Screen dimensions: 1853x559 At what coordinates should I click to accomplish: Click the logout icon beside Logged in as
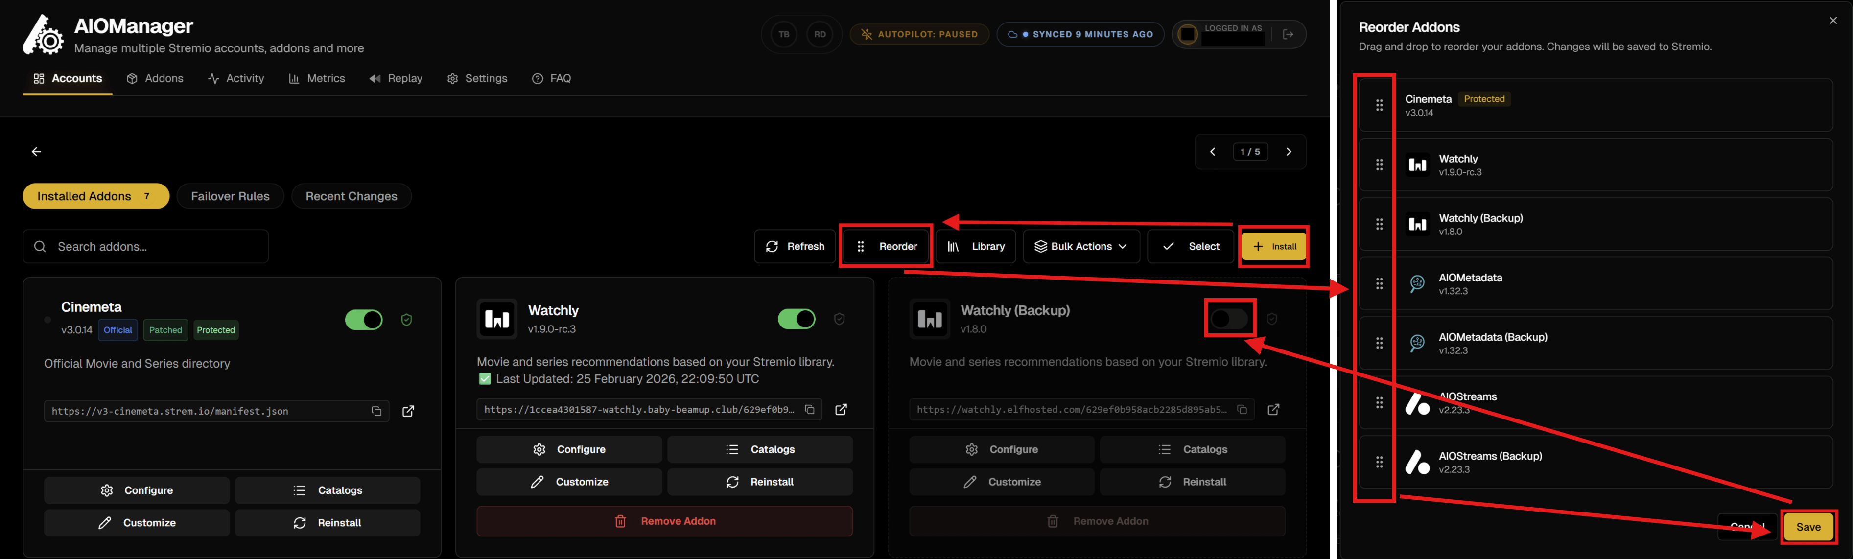click(x=1289, y=34)
